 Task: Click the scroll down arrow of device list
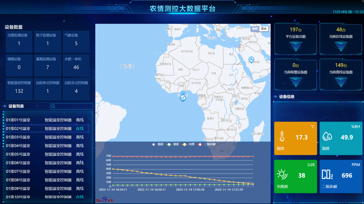[3, 202]
